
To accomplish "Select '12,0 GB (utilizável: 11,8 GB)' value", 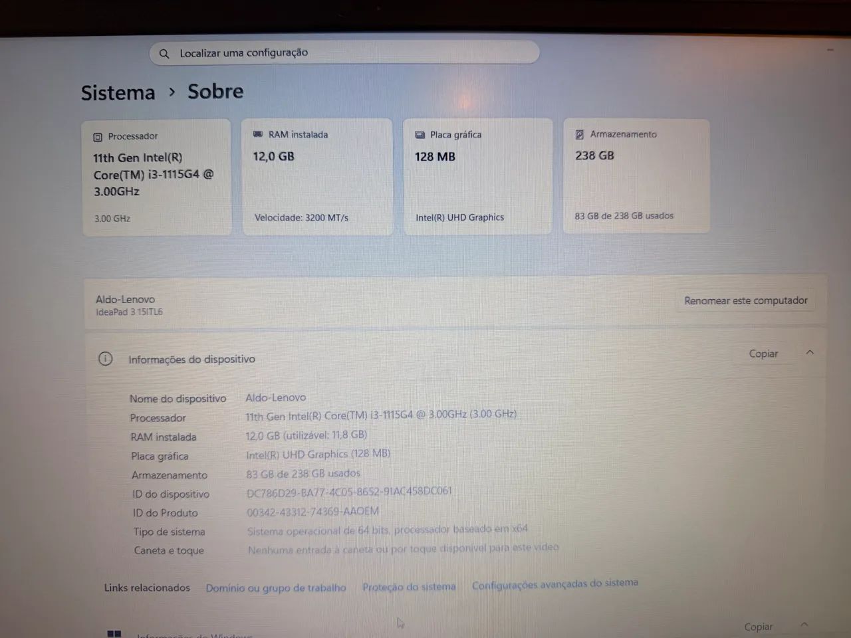I will click(x=306, y=435).
